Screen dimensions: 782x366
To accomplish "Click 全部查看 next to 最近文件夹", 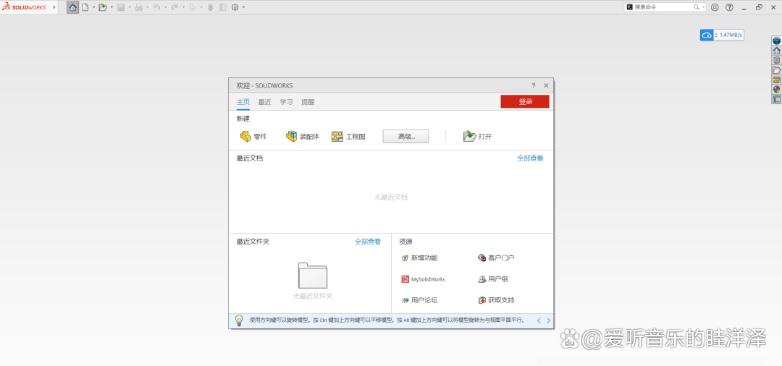I will pos(368,242).
